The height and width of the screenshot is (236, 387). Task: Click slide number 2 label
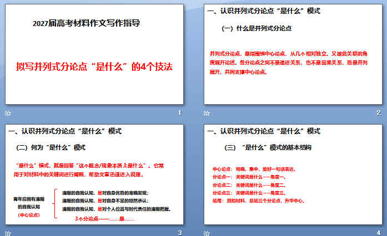tap(379, 112)
